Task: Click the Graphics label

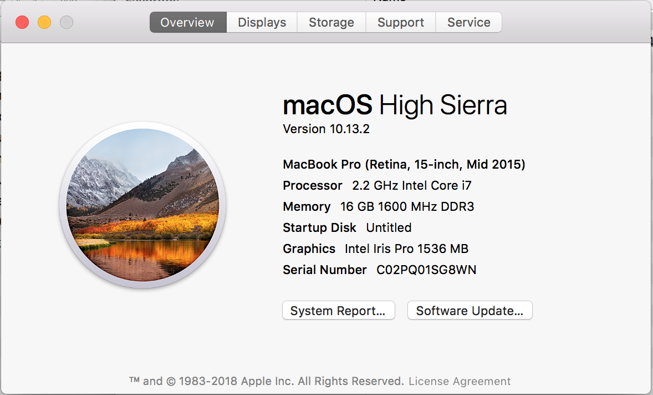Action: tap(309, 249)
